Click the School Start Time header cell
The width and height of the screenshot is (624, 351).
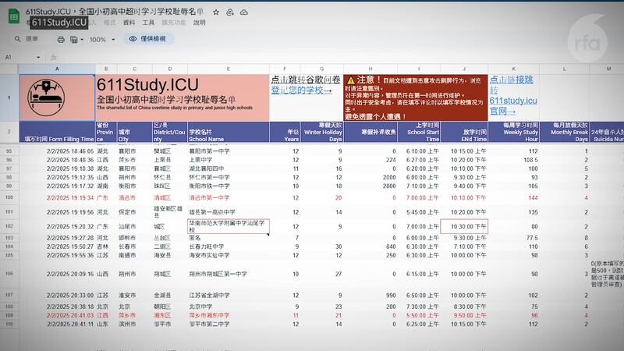419,132
